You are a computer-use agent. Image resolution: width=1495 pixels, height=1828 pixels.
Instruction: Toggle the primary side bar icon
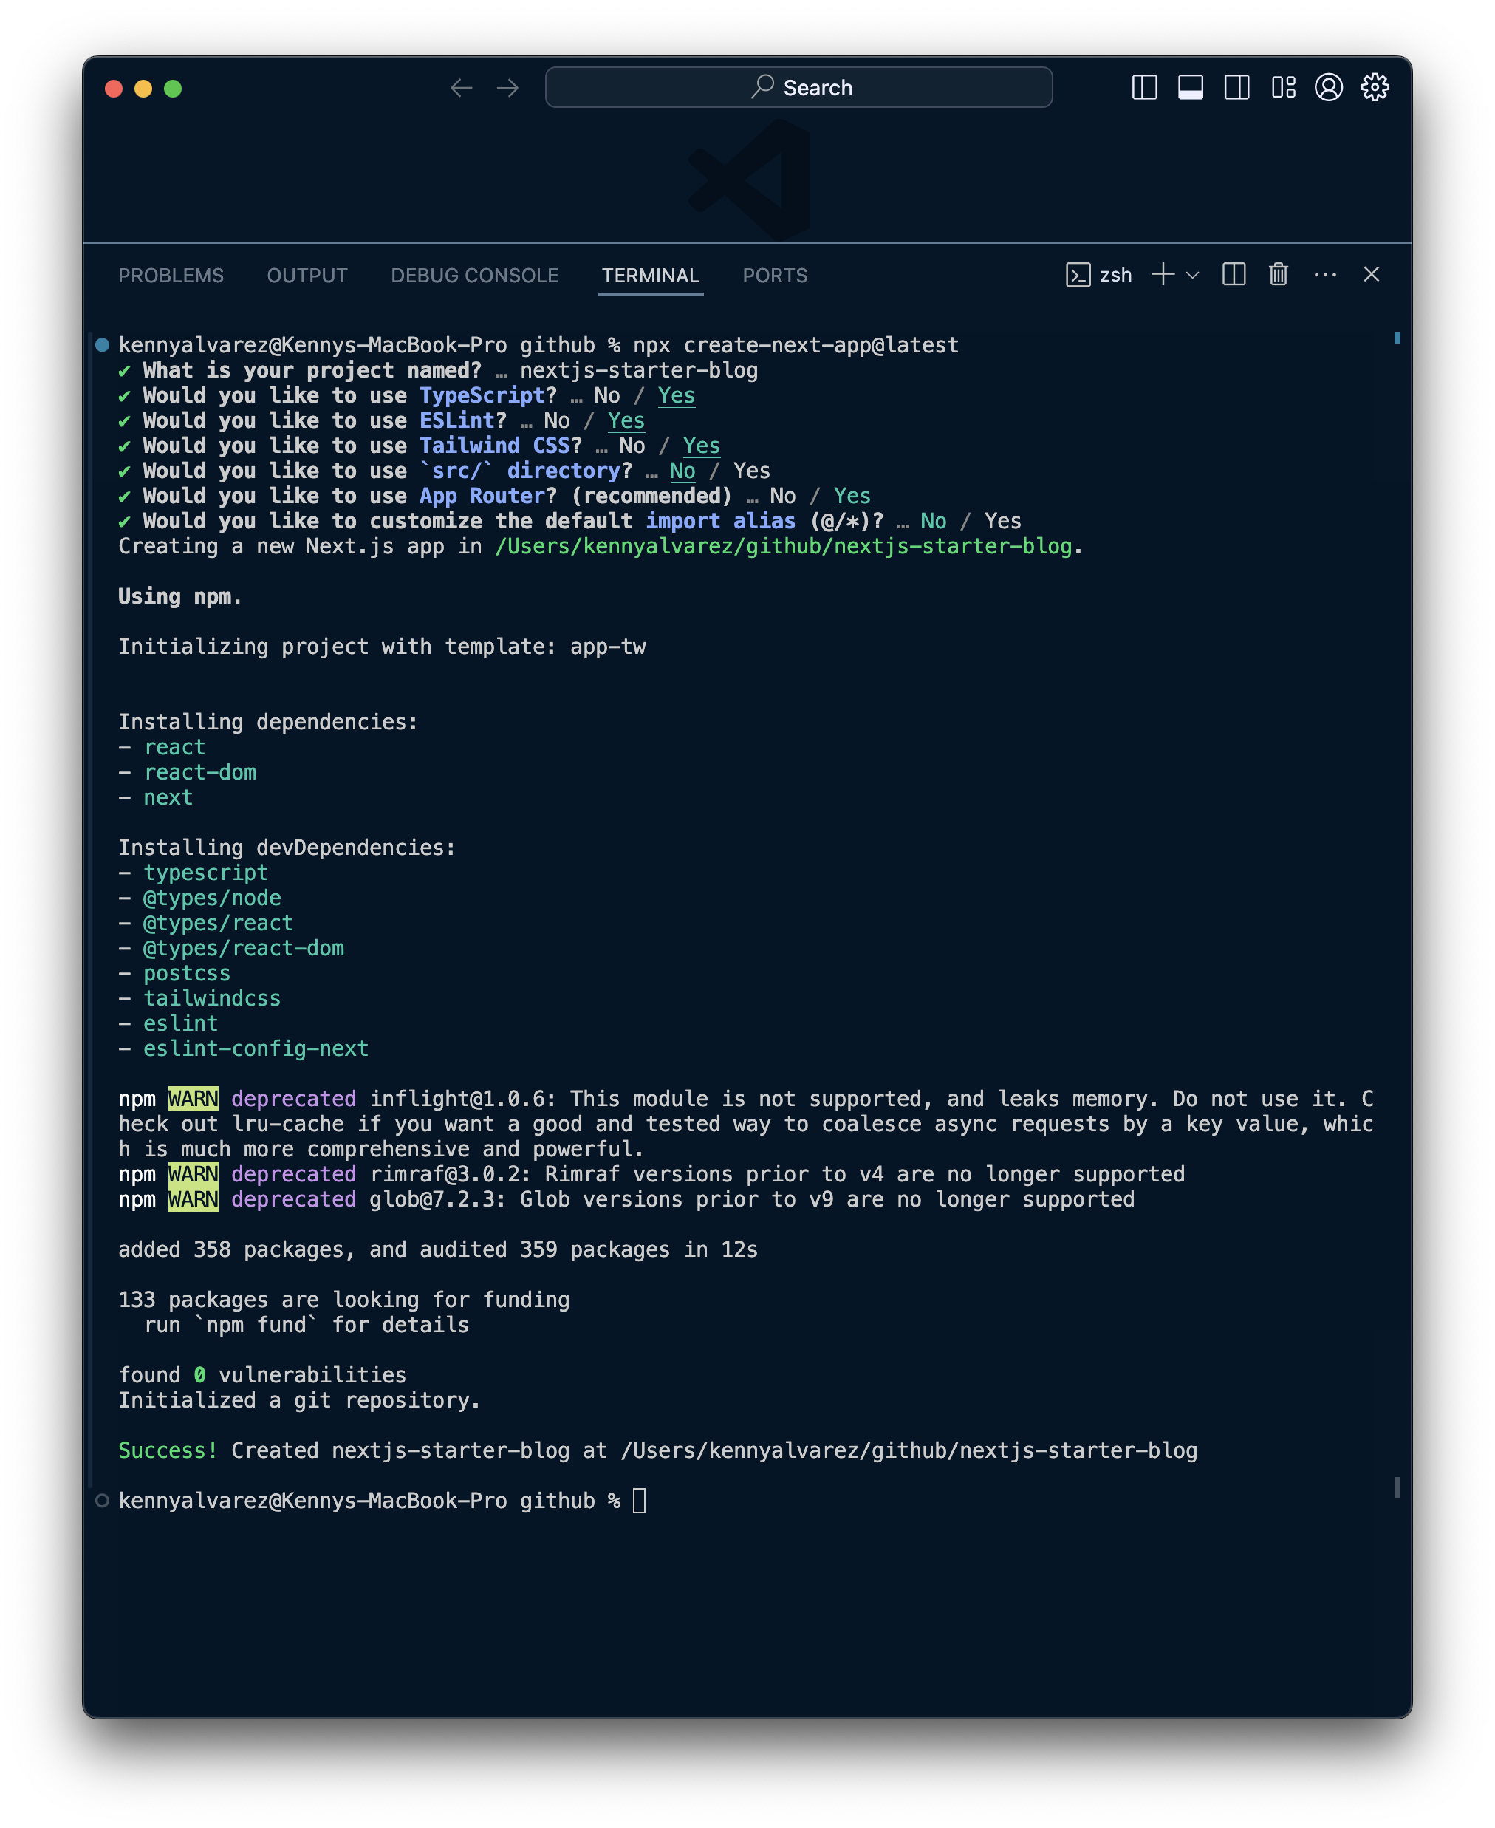tap(1143, 87)
